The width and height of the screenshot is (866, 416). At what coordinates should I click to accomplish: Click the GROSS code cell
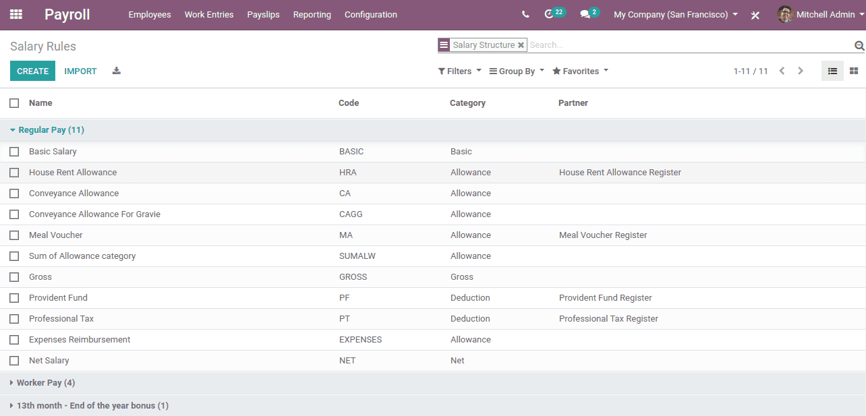(x=353, y=277)
